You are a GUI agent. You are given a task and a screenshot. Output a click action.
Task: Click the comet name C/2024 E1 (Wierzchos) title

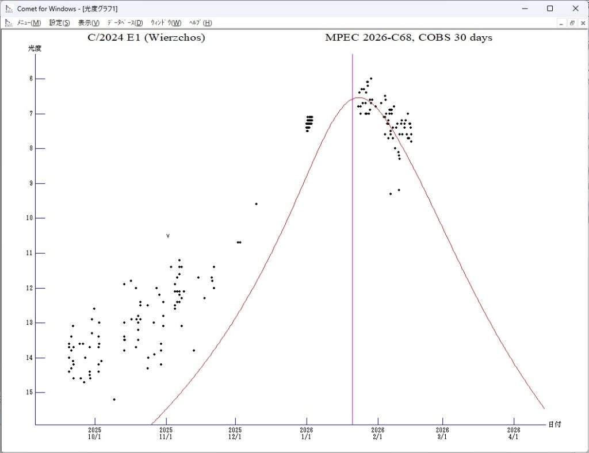(146, 38)
